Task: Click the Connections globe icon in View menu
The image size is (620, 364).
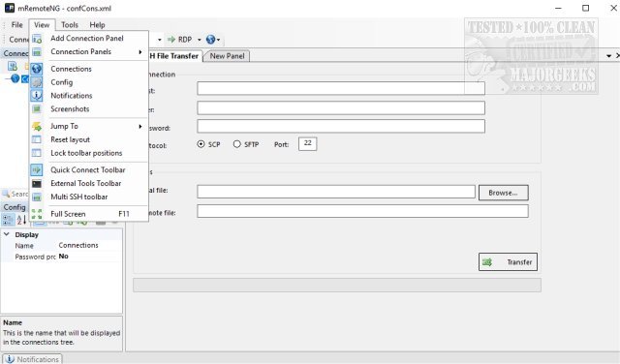Action: (x=37, y=69)
